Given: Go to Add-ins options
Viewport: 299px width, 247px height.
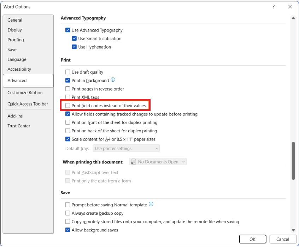Looking at the screenshot, I should [x=28, y=116].
